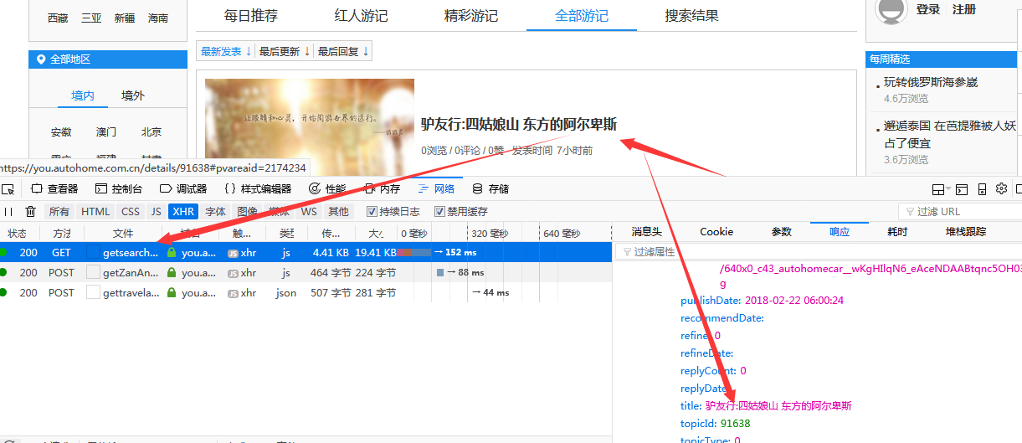This screenshot has height=443, width=1022.
Task: Switch to the 耗时 timings tab
Action: tap(897, 232)
